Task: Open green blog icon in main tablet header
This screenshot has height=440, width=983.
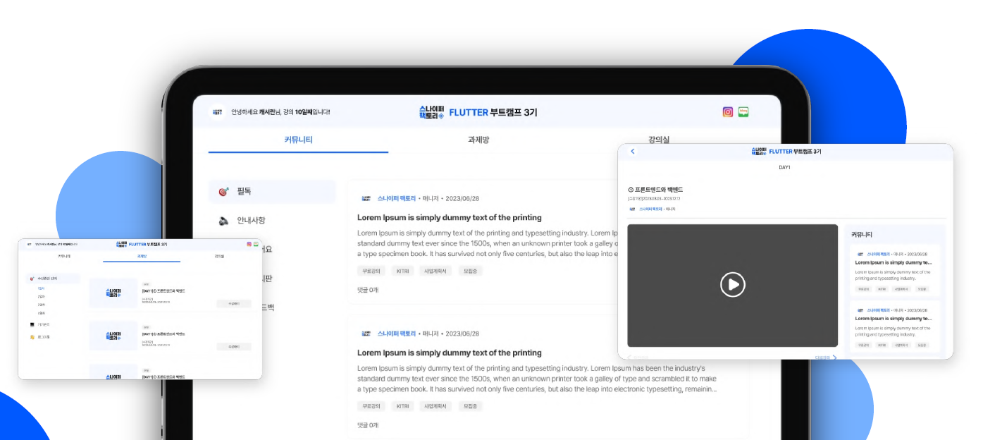Action: coord(743,112)
